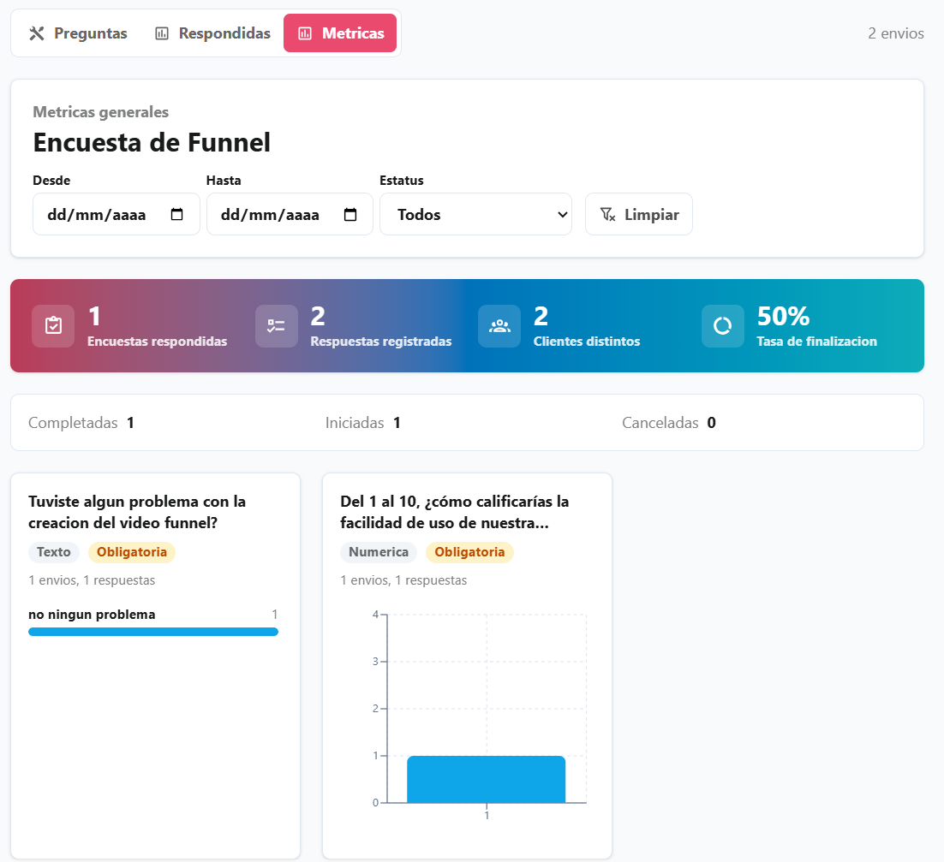Click the blue bar in the numeric chart

pos(486,779)
